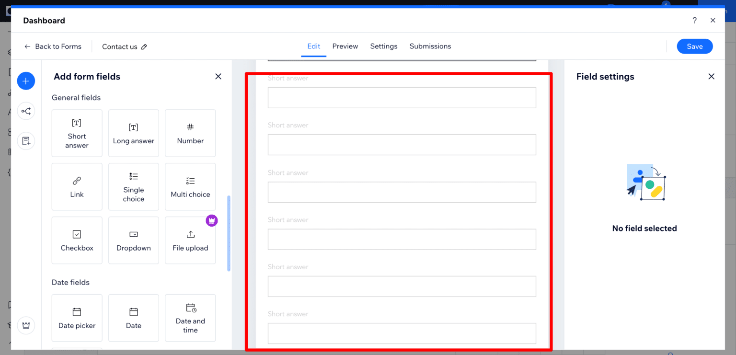Click the crown upgrade icon at the sidebar bottom

(26, 325)
